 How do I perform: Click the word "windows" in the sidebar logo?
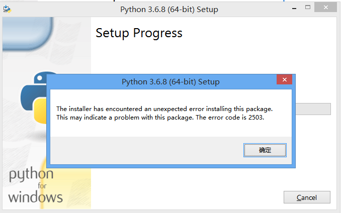coord(35,196)
